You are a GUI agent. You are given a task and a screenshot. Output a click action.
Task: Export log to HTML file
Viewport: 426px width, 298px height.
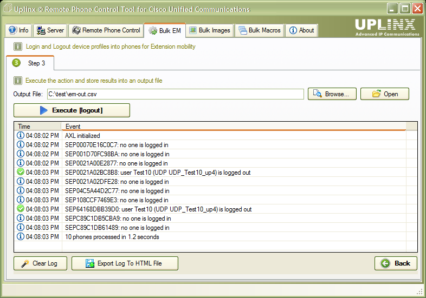(x=125, y=263)
